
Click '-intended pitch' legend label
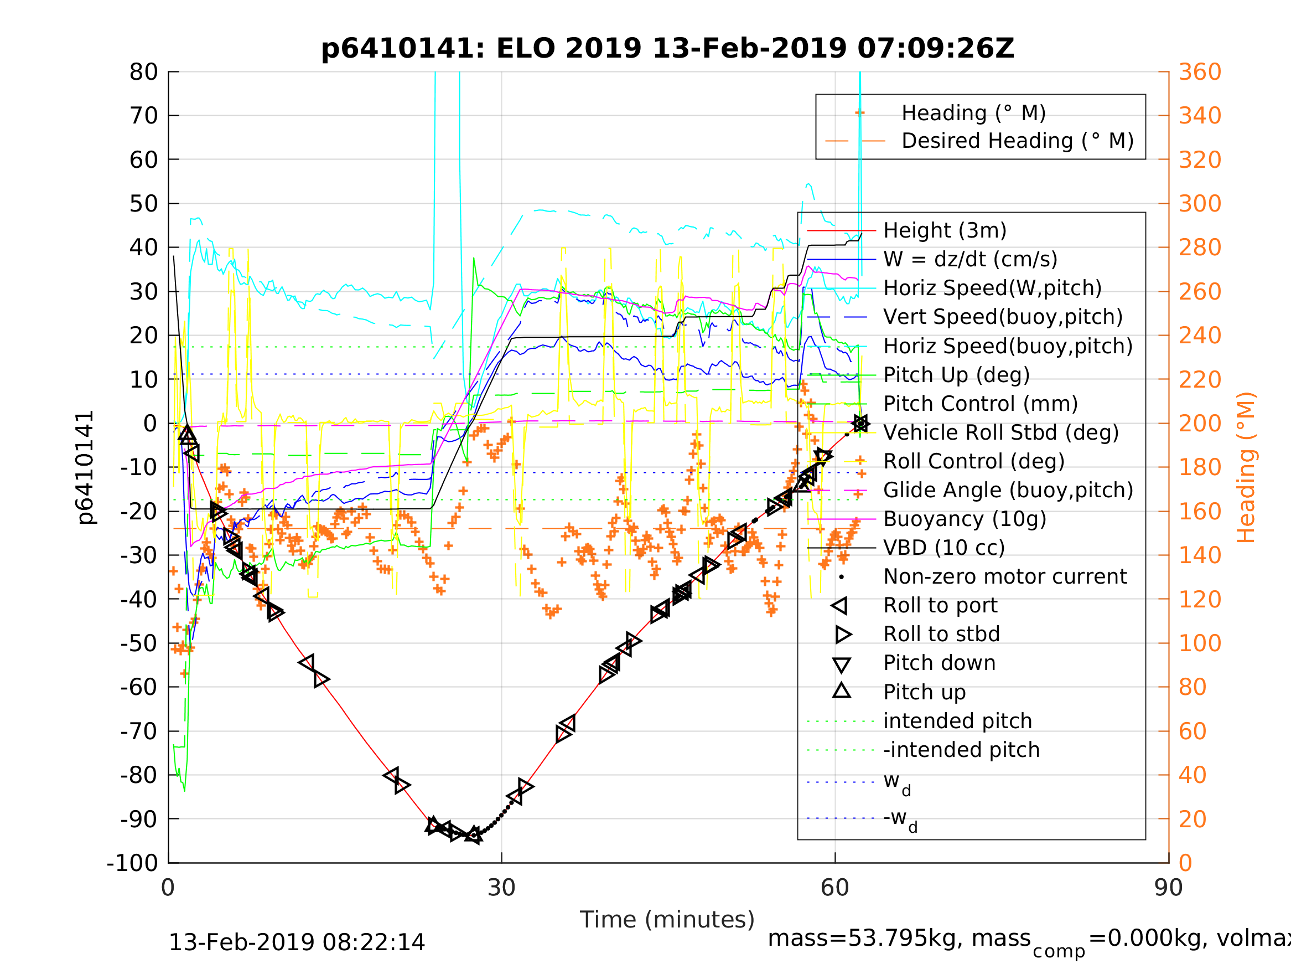click(x=961, y=749)
